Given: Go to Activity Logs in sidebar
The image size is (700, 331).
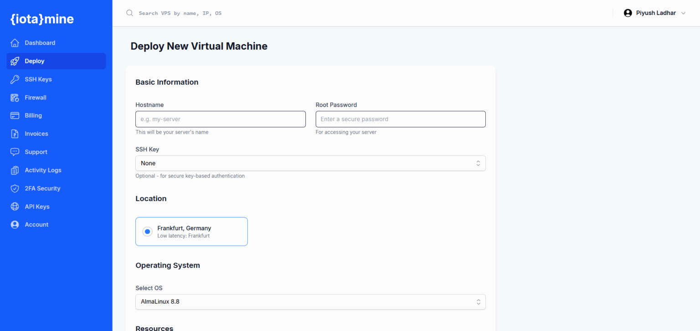Looking at the screenshot, I should click(43, 170).
